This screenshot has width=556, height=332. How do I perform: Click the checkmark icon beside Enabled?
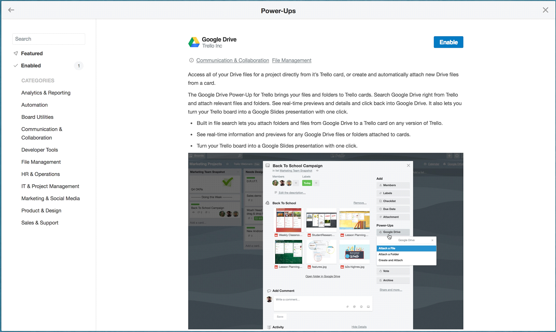16,66
